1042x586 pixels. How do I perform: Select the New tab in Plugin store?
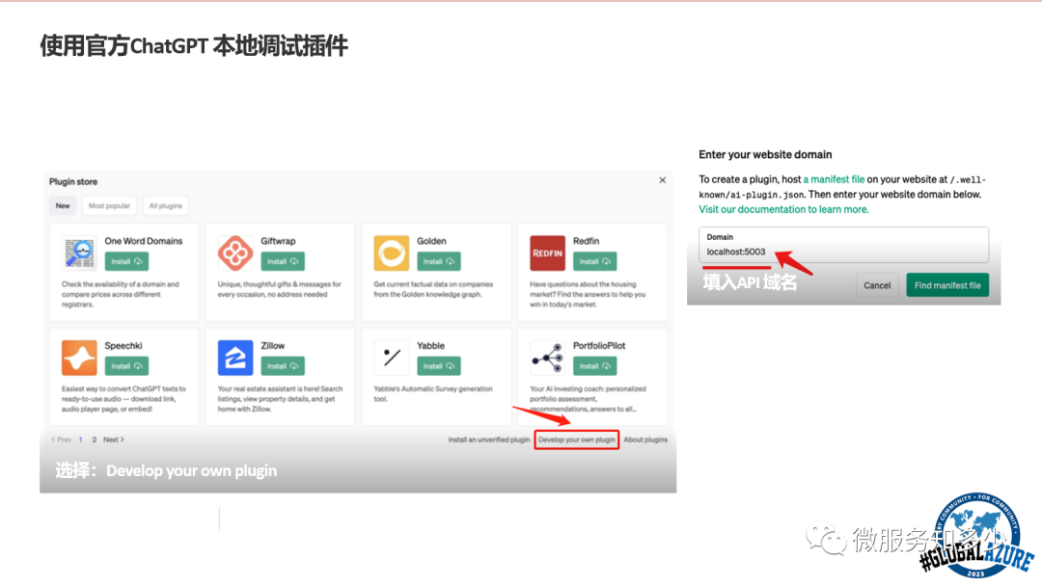pyautogui.click(x=63, y=205)
